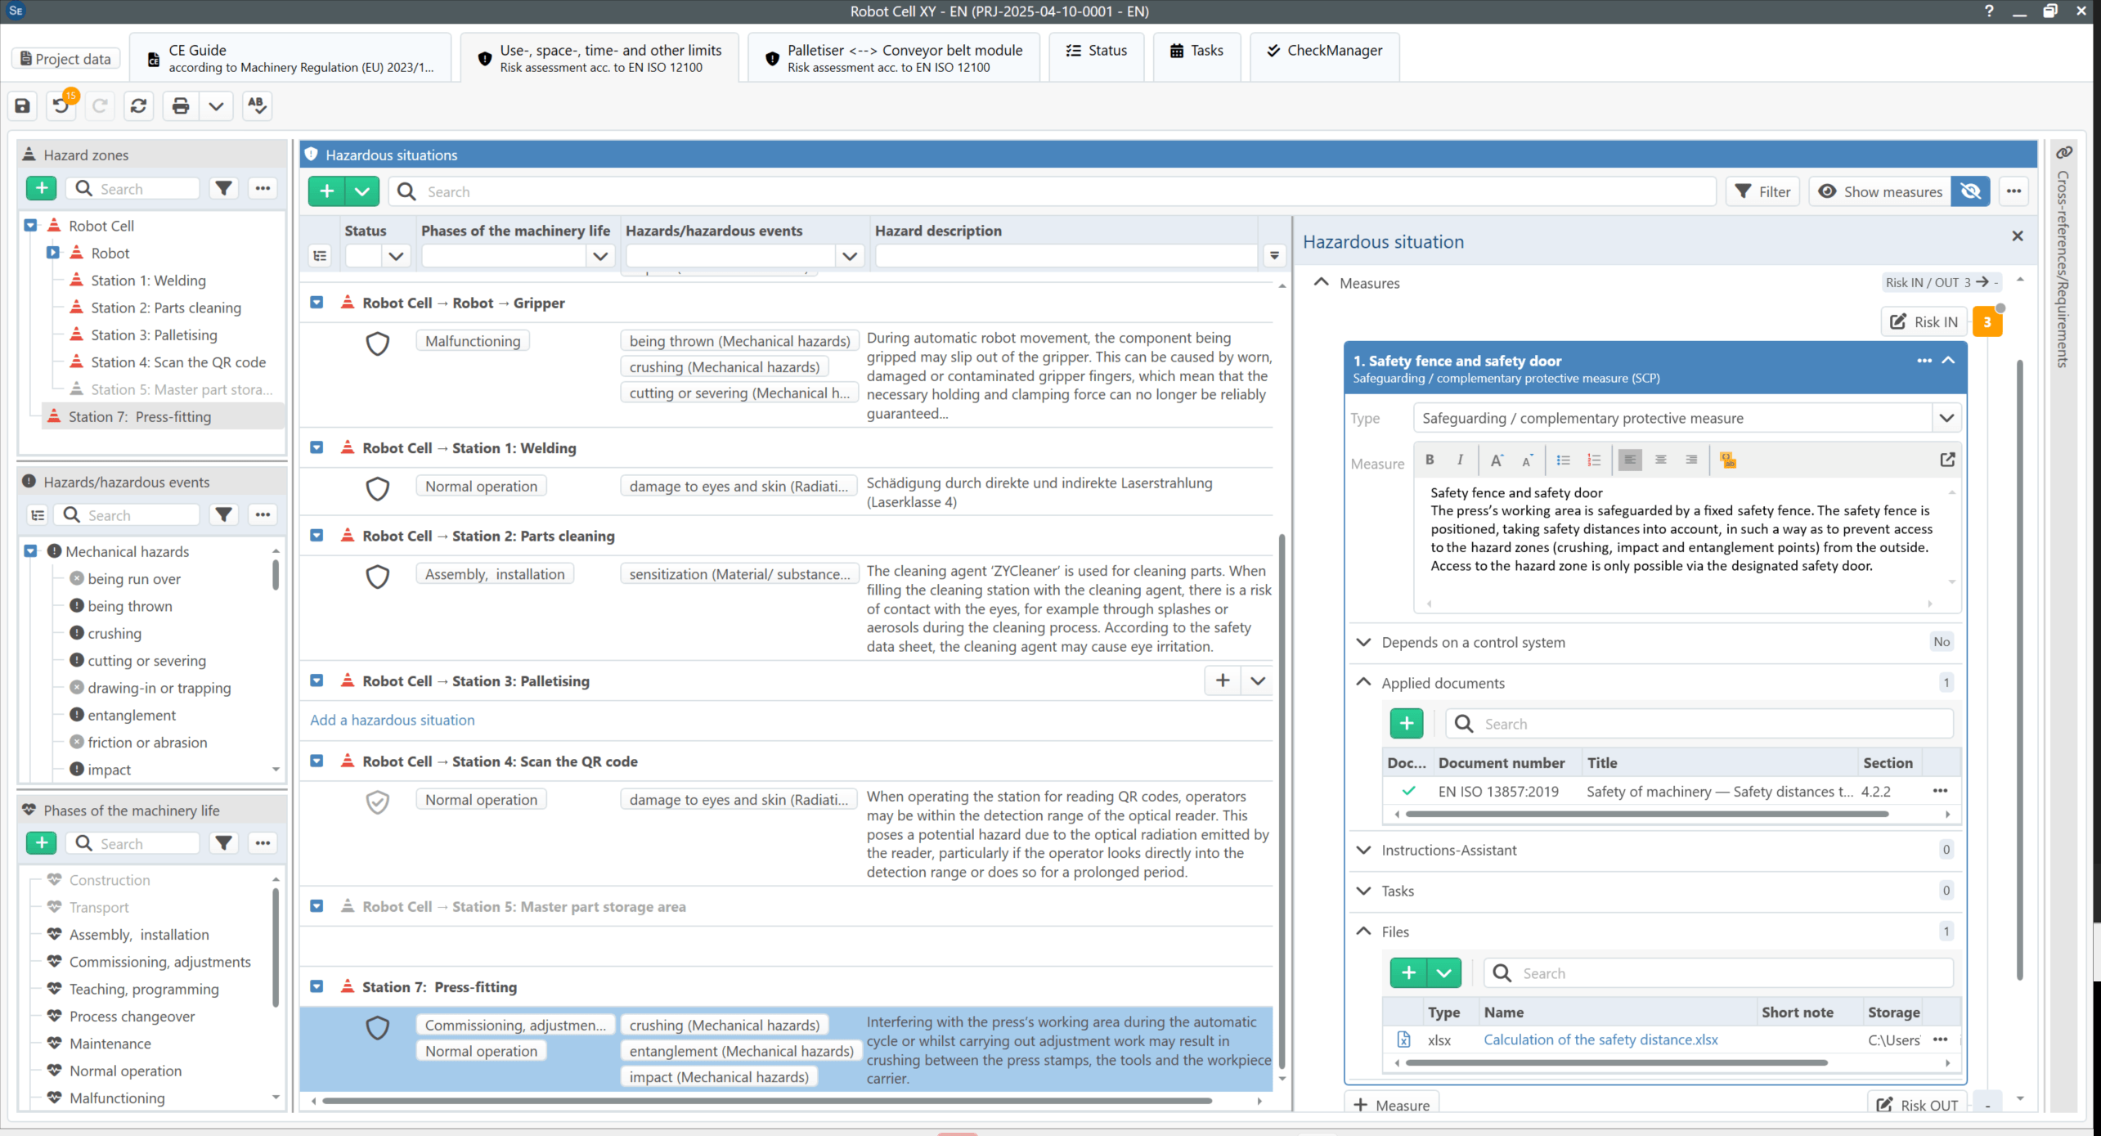Click Add a hazardous situation link

point(392,720)
